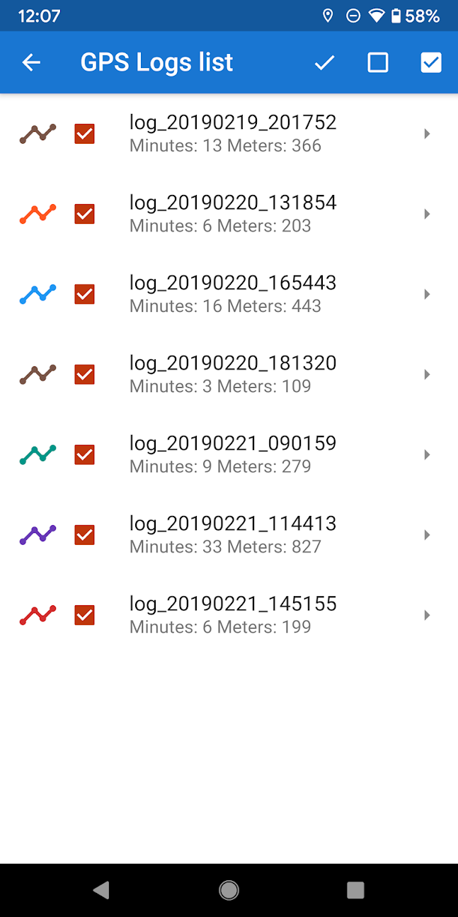Viewport: 458px width, 917px height.
Task: Select the log_20190219_201752 entry name
Action: 233,123
